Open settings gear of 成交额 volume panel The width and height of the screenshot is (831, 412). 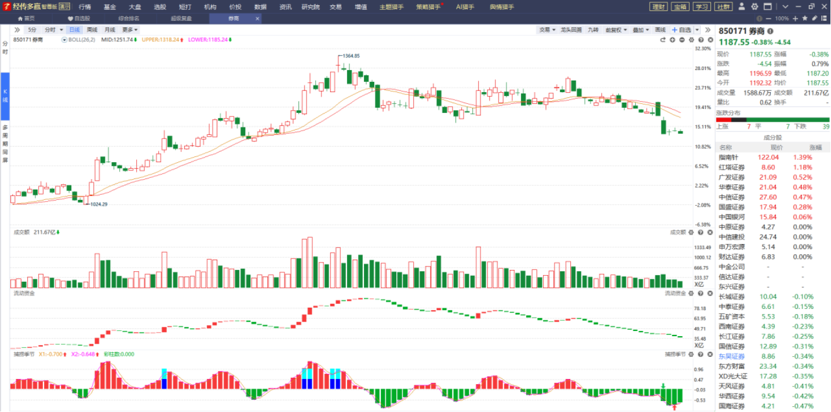tap(691, 232)
